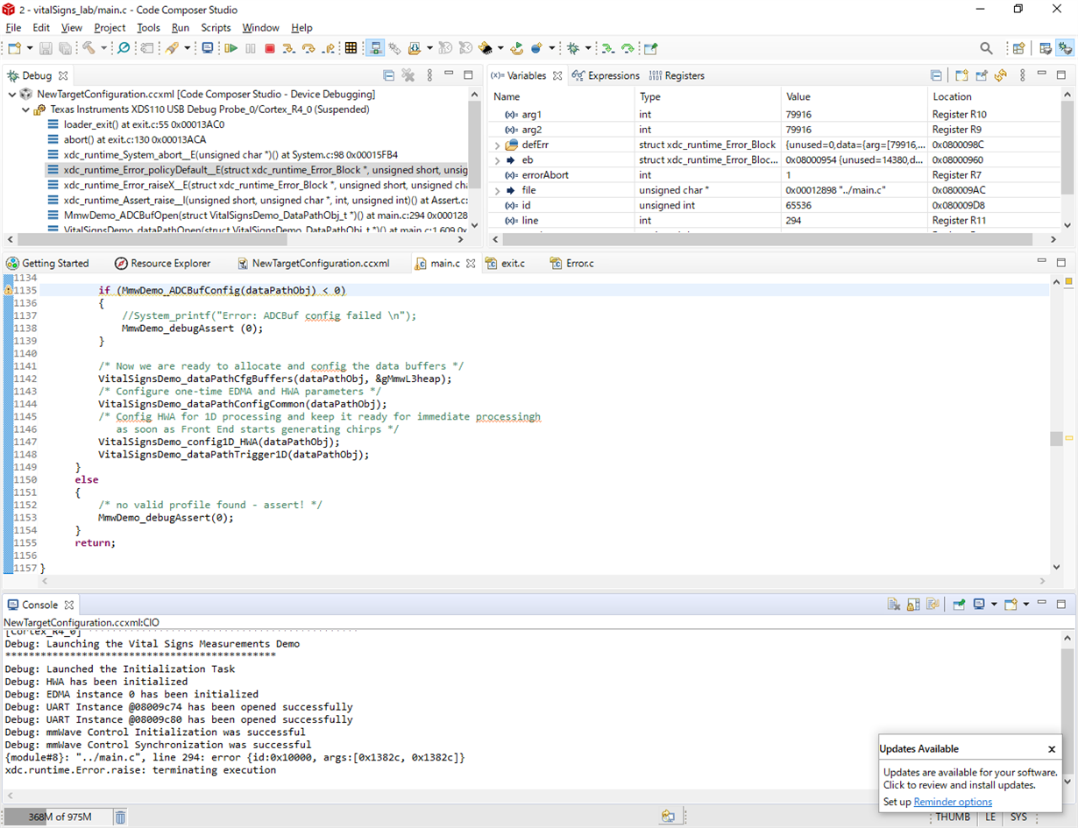Collapse the NewTargetConfiguration.ccxml debug tree node
This screenshot has height=828, width=1078.
coord(11,95)
